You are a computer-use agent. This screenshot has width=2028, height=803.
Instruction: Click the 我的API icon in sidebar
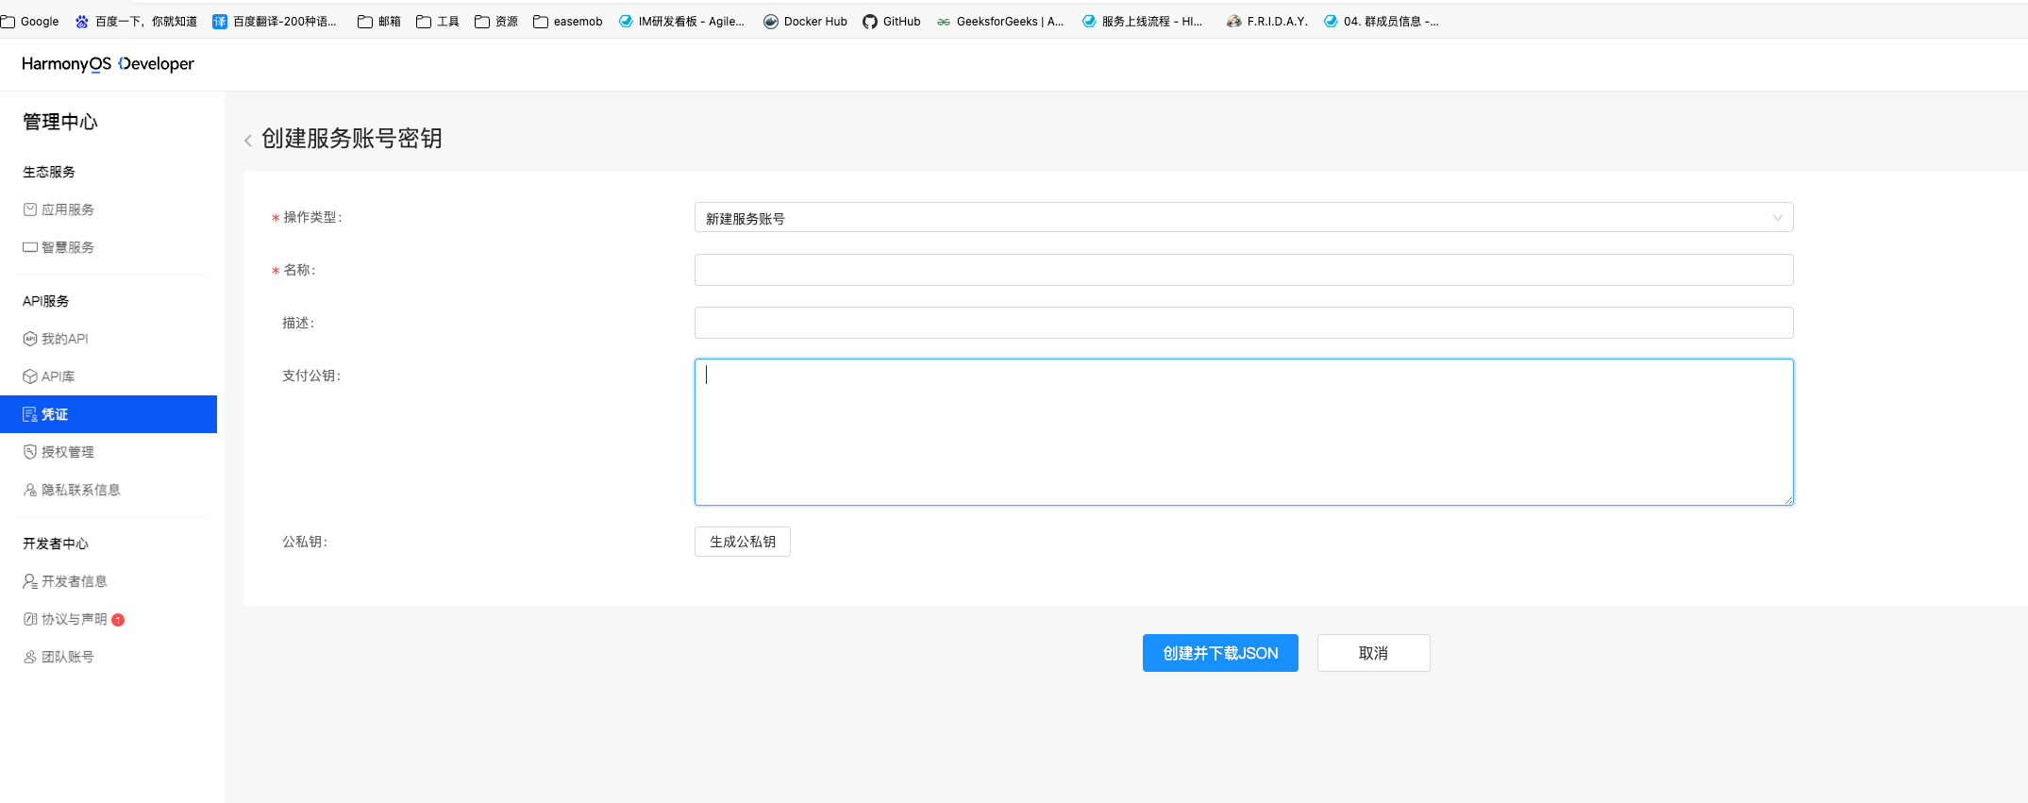click(30, 339)
